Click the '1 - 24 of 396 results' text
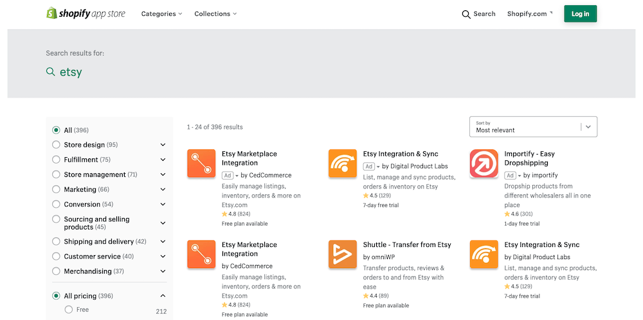Image resolution: width=643 pixels, height=320 pixels. point(215,127)
